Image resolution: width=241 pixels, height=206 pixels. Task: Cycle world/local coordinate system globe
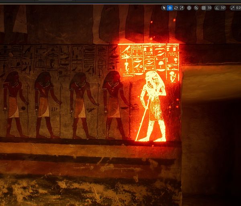(189, 8)
